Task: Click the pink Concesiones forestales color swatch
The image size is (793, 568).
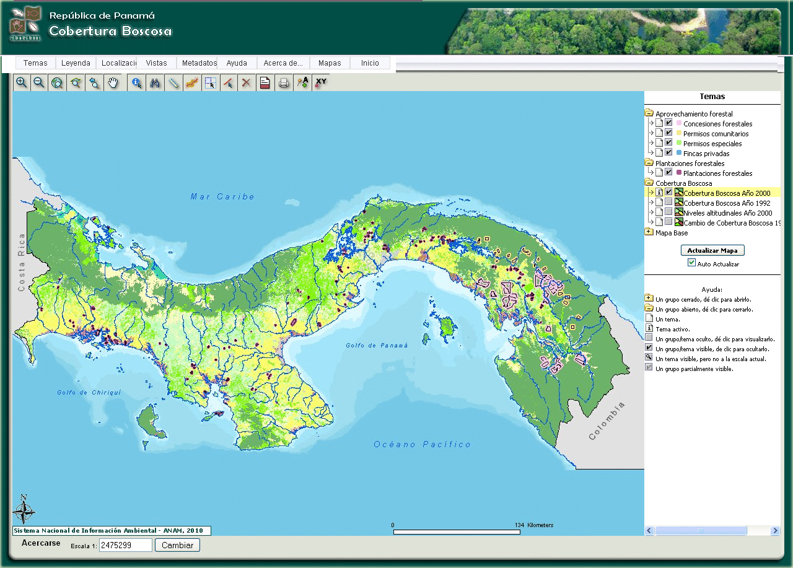Action: (679, 123)
